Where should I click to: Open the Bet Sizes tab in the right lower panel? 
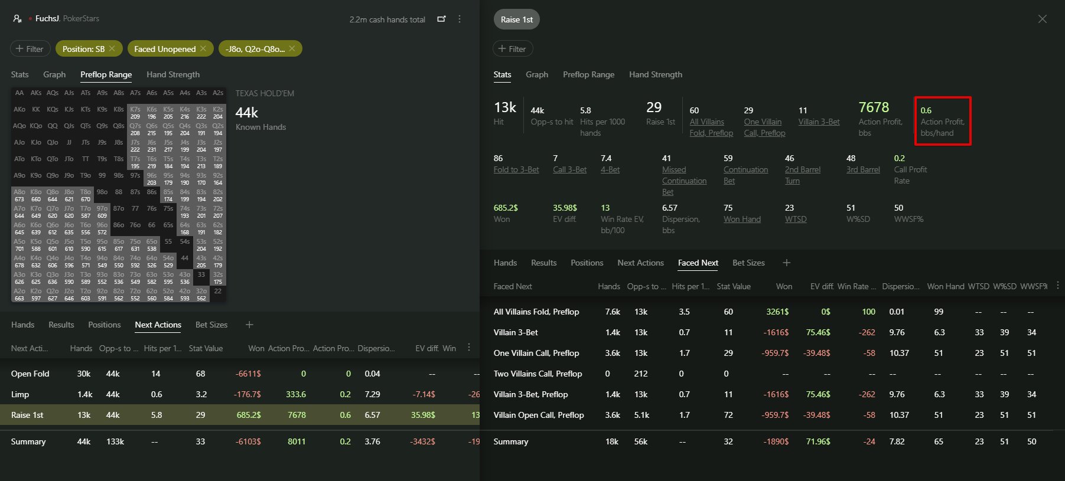point(748,263)
